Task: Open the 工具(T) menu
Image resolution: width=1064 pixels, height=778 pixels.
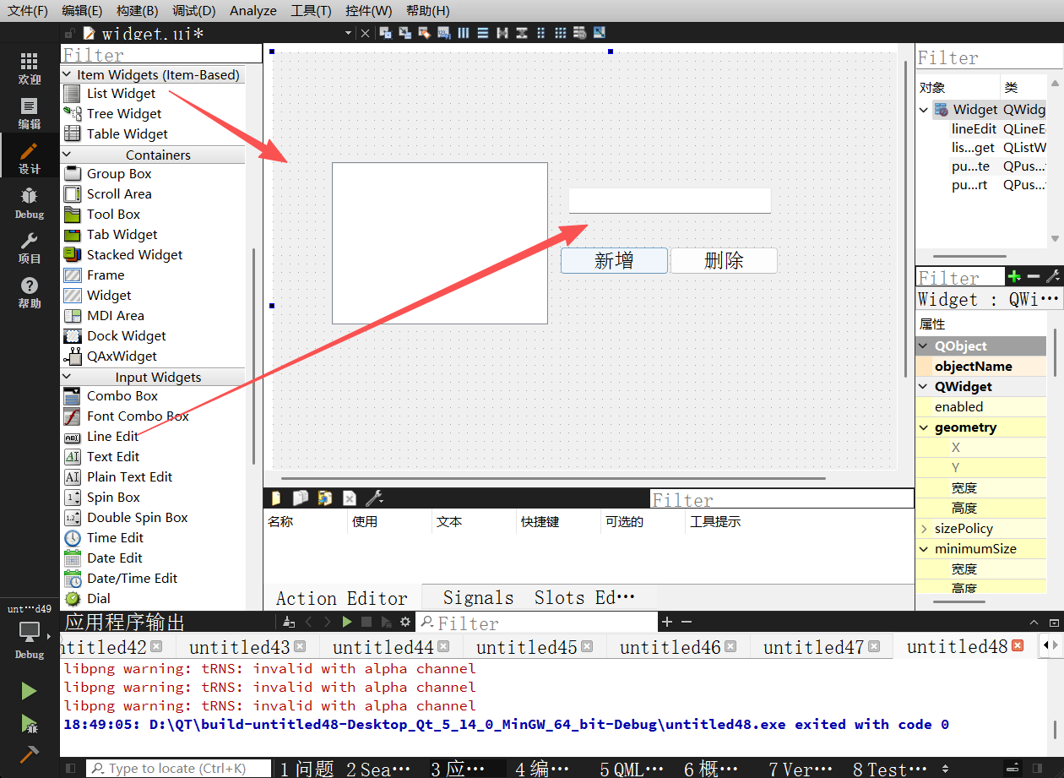Action: (x=311, y=11)
